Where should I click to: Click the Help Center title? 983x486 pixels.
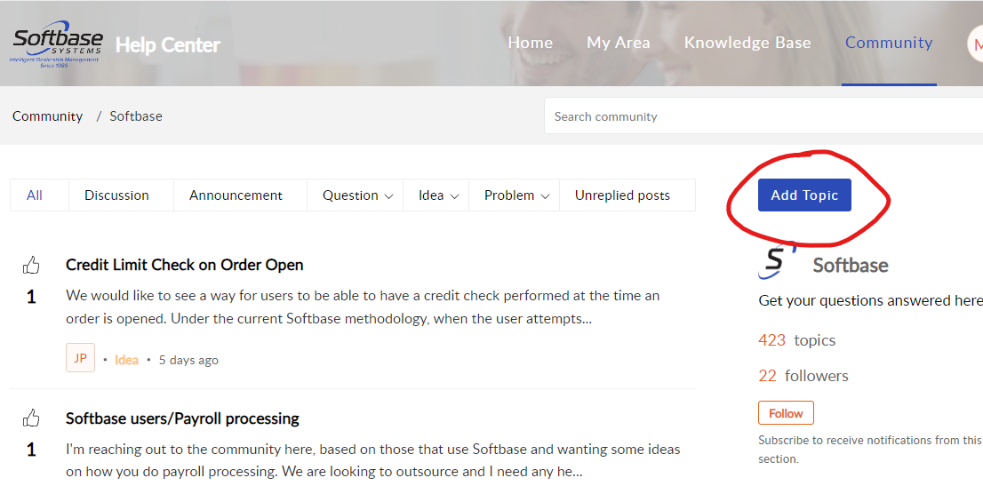click(168, 45)
